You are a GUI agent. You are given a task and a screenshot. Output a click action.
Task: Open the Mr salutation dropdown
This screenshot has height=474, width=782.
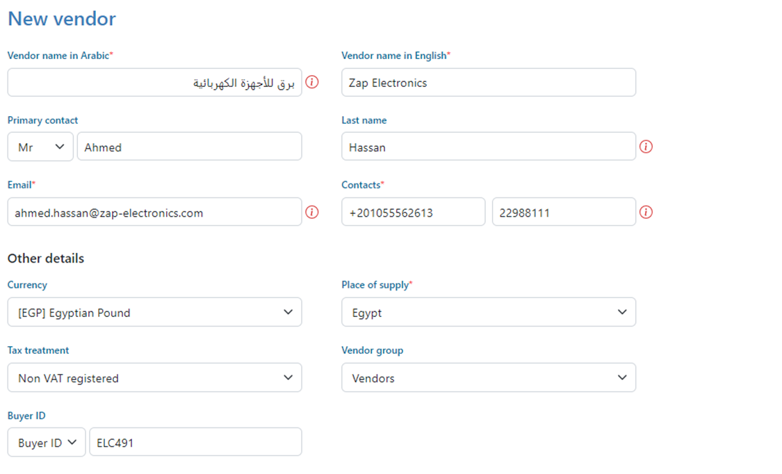pyautogui.click(x=40, y=147)
